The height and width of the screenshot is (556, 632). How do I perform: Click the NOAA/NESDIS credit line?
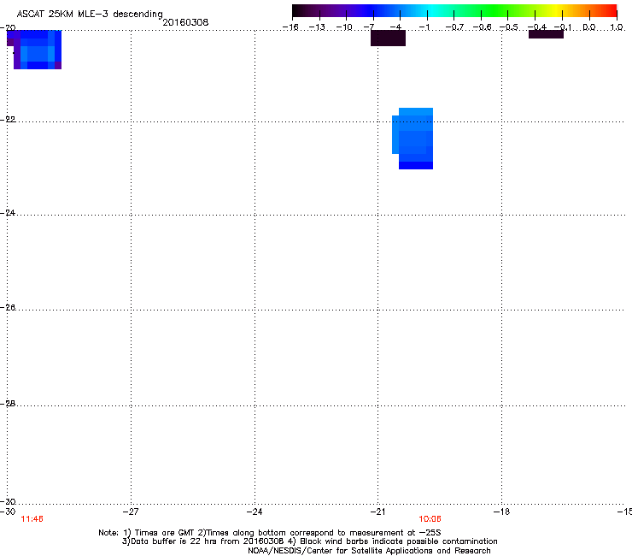[x=369, y=551]
